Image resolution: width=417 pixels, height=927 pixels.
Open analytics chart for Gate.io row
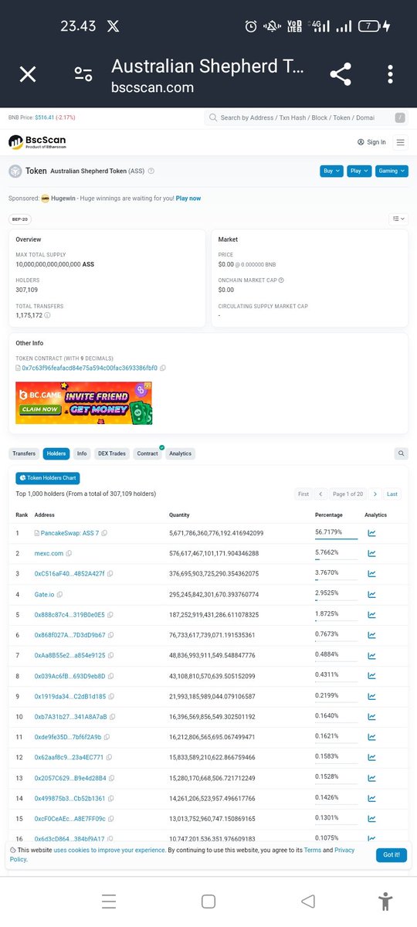(x=371, y=594)
